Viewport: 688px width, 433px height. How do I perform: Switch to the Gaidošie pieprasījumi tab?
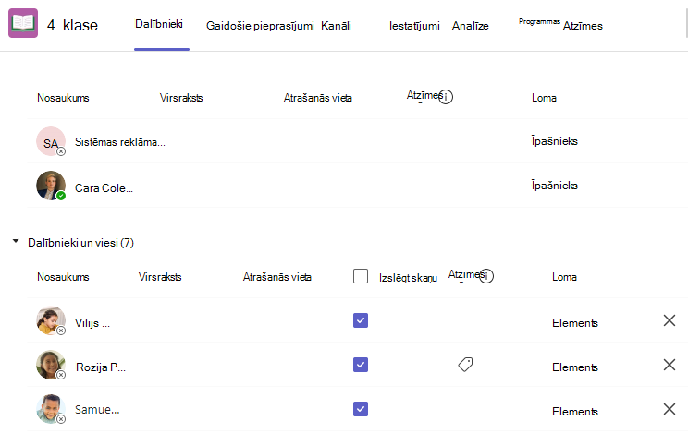[260, 26]
